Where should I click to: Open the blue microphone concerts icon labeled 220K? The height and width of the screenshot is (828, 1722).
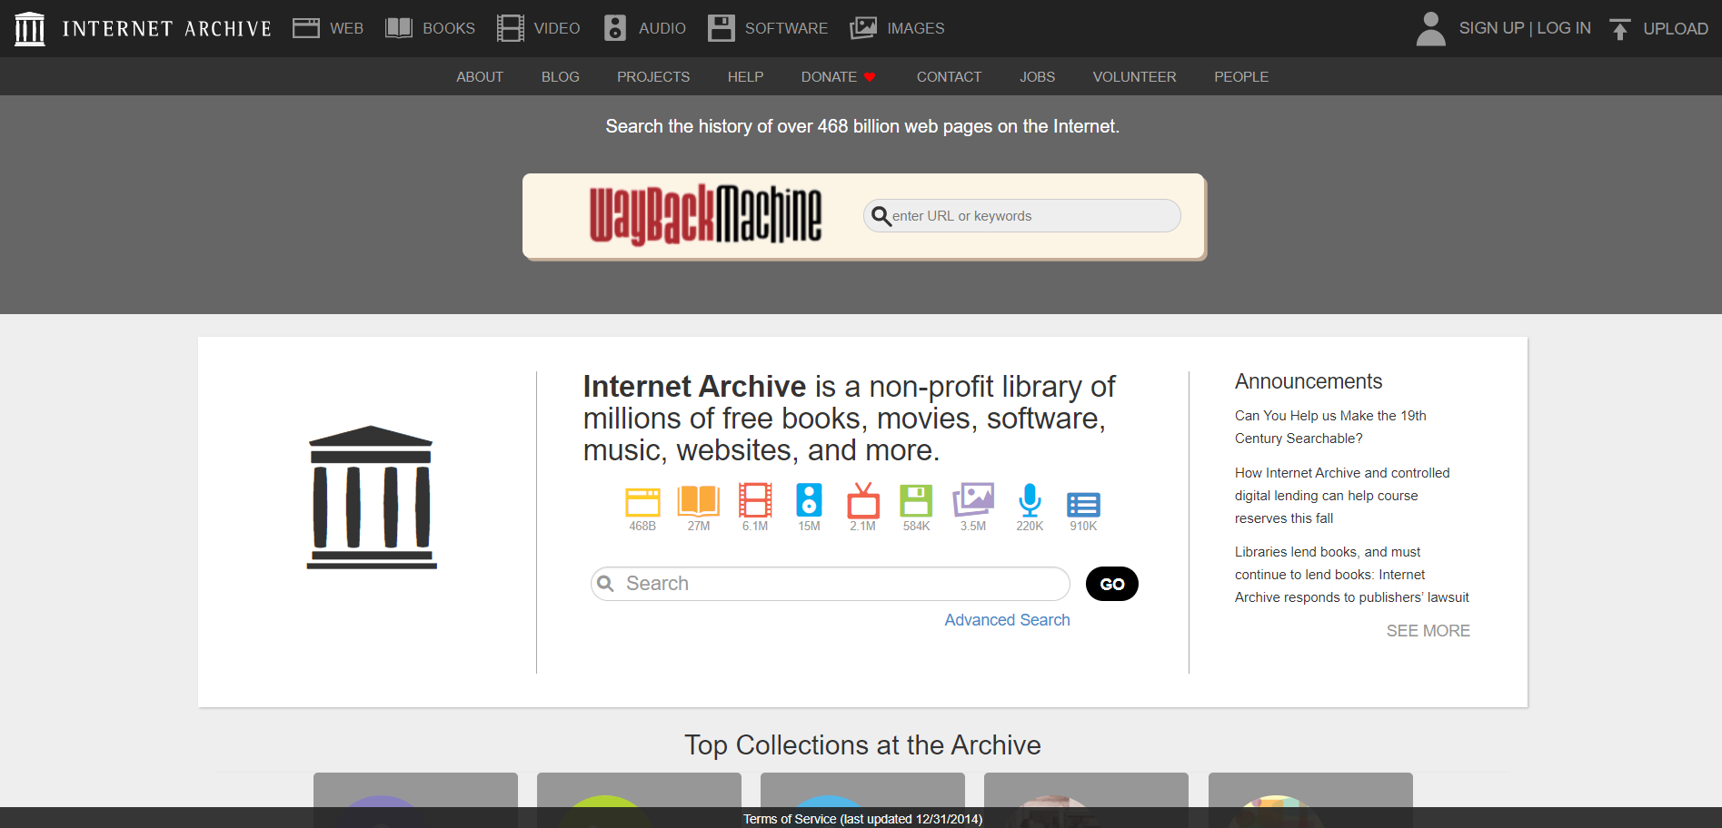pyautogui.click(x=1030, y=500)
